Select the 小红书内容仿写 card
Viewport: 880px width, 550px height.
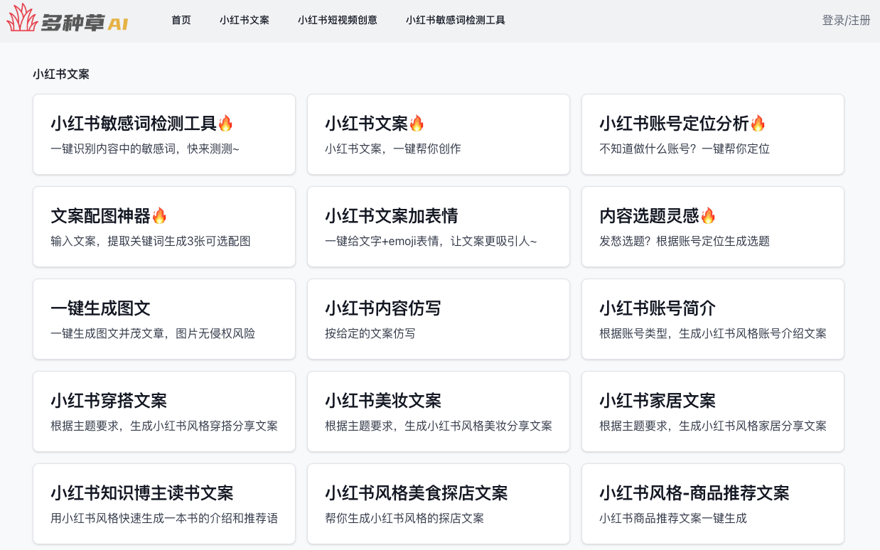pyautogui.click(x=438, y=319)
